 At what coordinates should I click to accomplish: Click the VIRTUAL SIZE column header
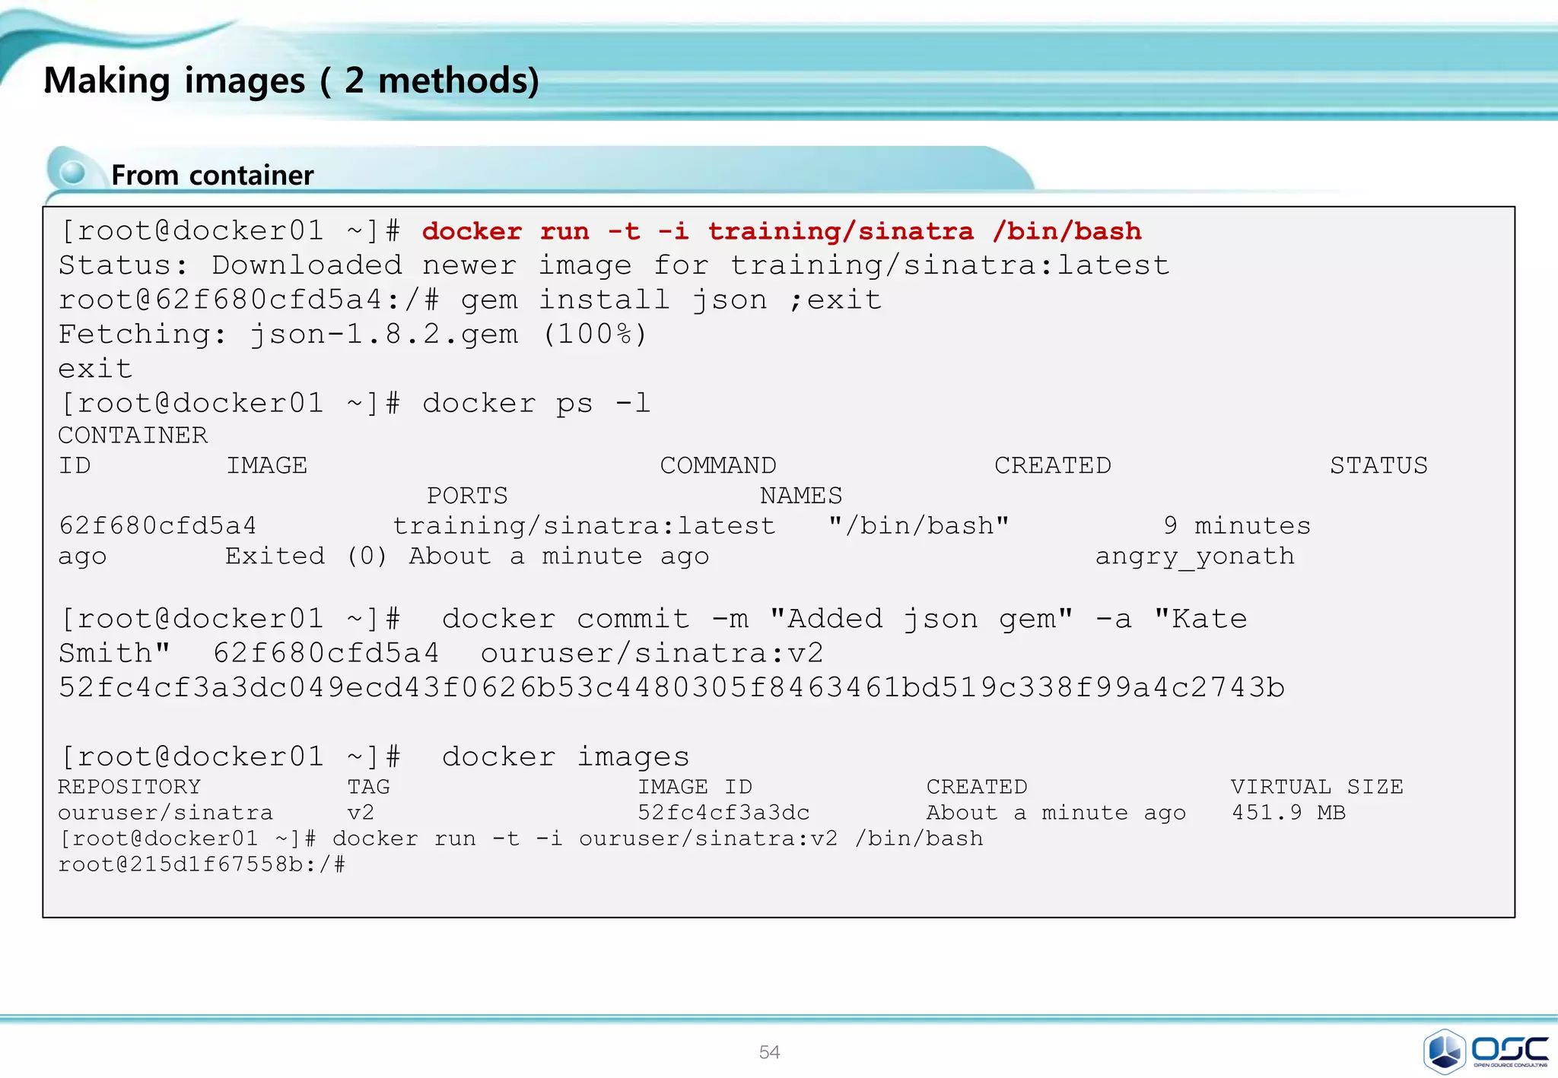pyautogui.click(x=1316, y=787)
